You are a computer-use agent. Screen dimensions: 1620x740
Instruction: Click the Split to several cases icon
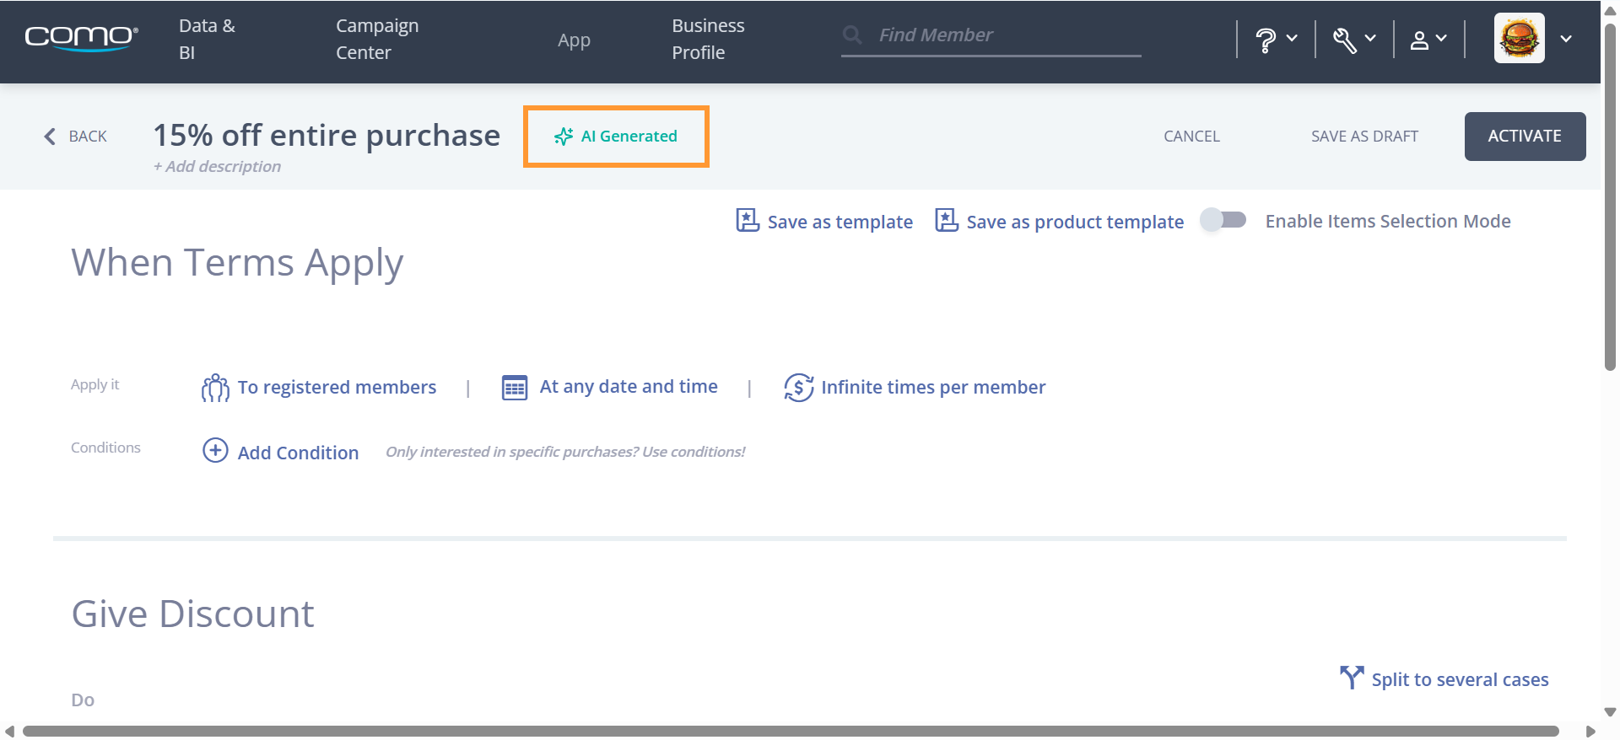coord(1352,678)
